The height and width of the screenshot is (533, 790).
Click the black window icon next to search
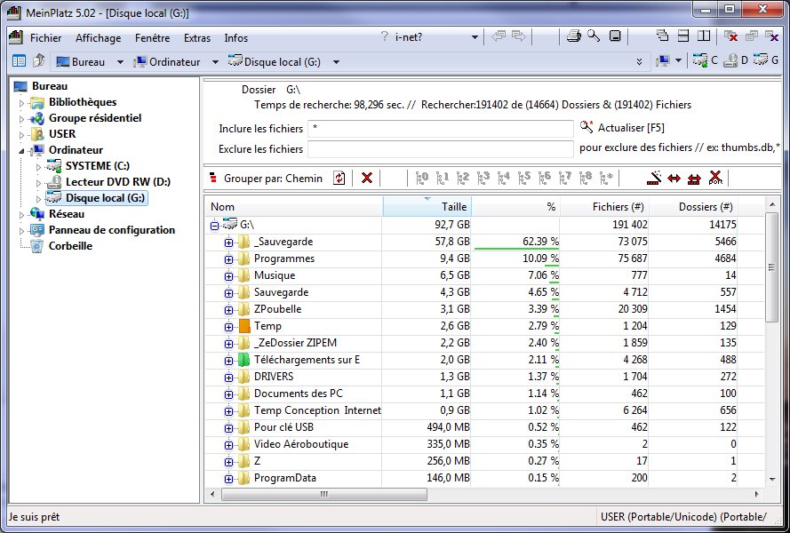(615, 36)
